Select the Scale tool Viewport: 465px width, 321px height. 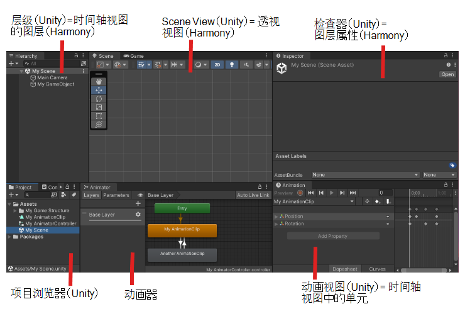click(x=99, y=107)
